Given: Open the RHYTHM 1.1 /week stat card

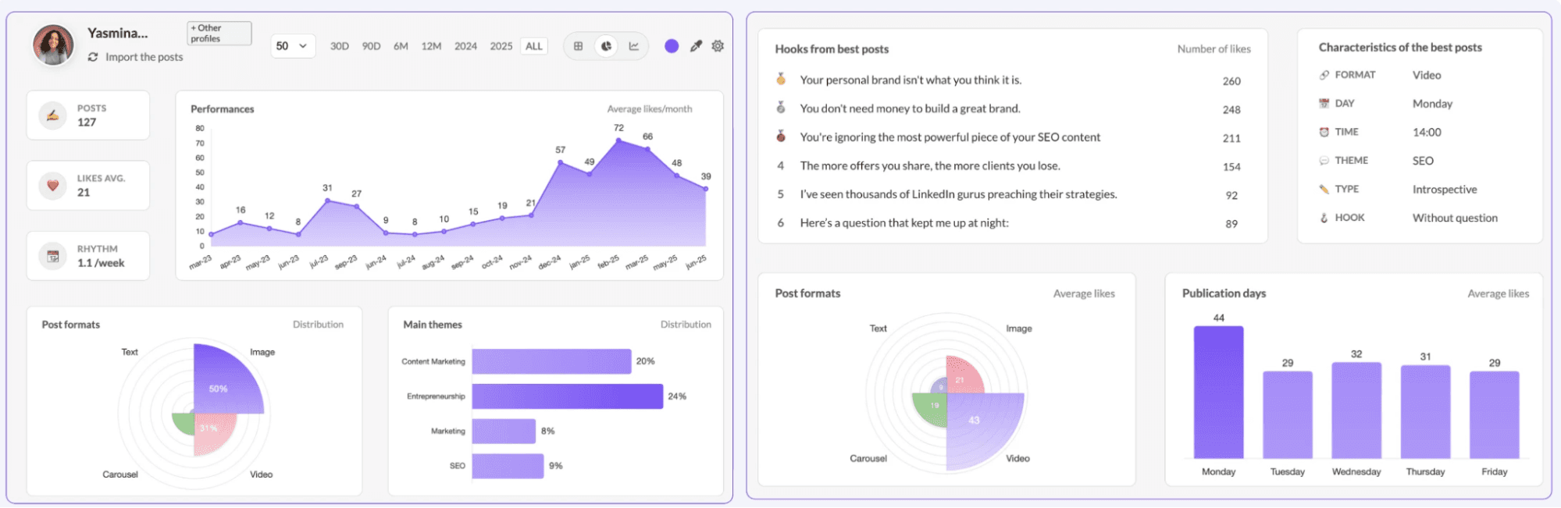Looking at the screenshot, I should pos(88,256).
